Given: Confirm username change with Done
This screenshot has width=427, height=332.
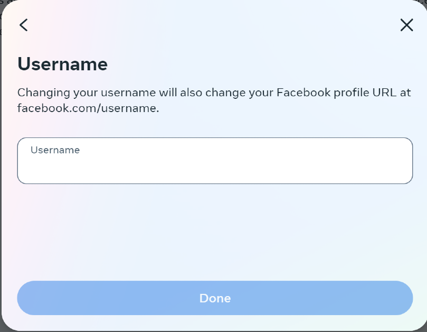Looking at the screenshot, I should click(215, 298).
